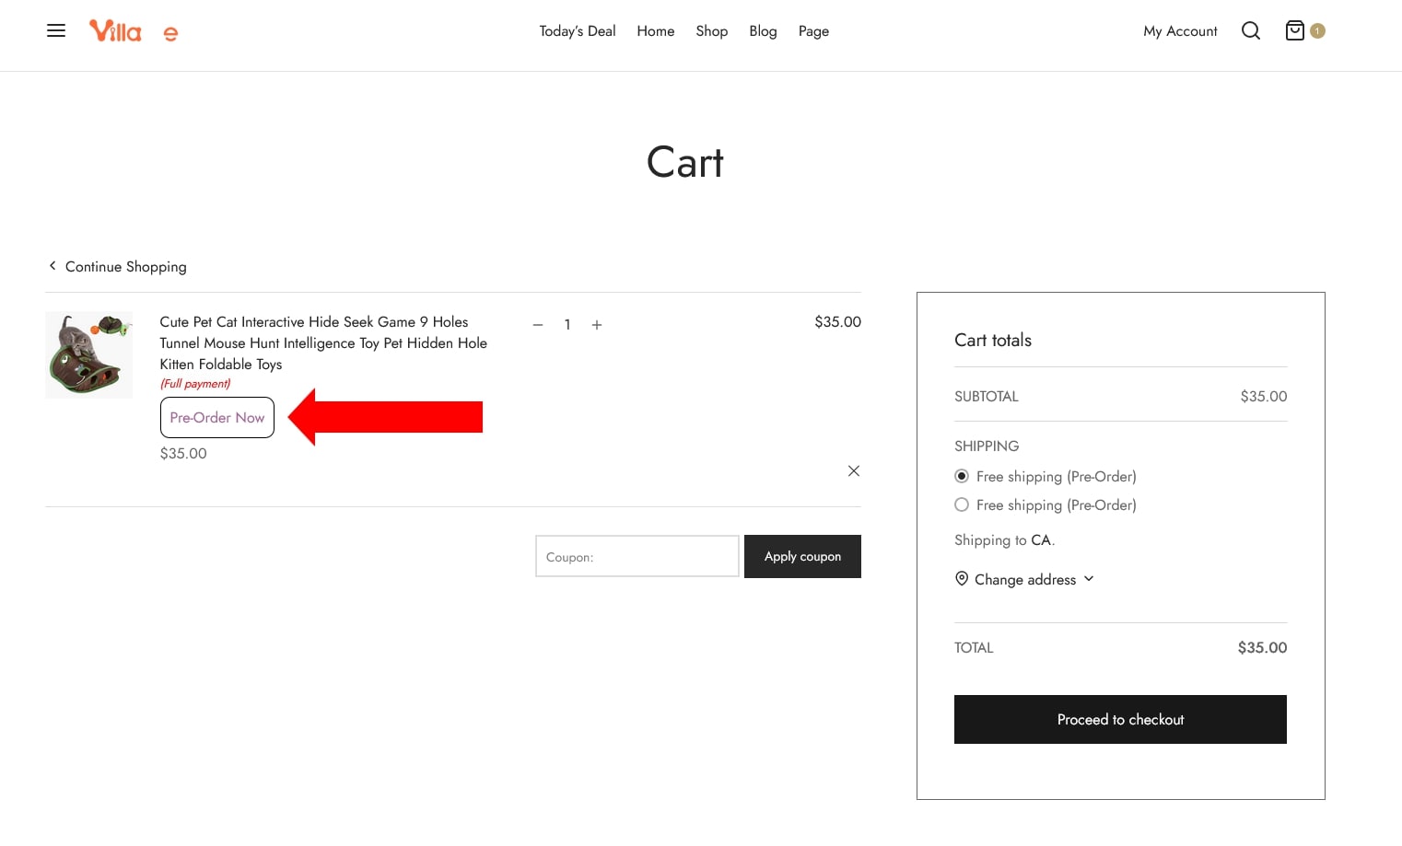
Task: Select first Free shipping (Pre-Order) option
Action: tap(962, 476)
